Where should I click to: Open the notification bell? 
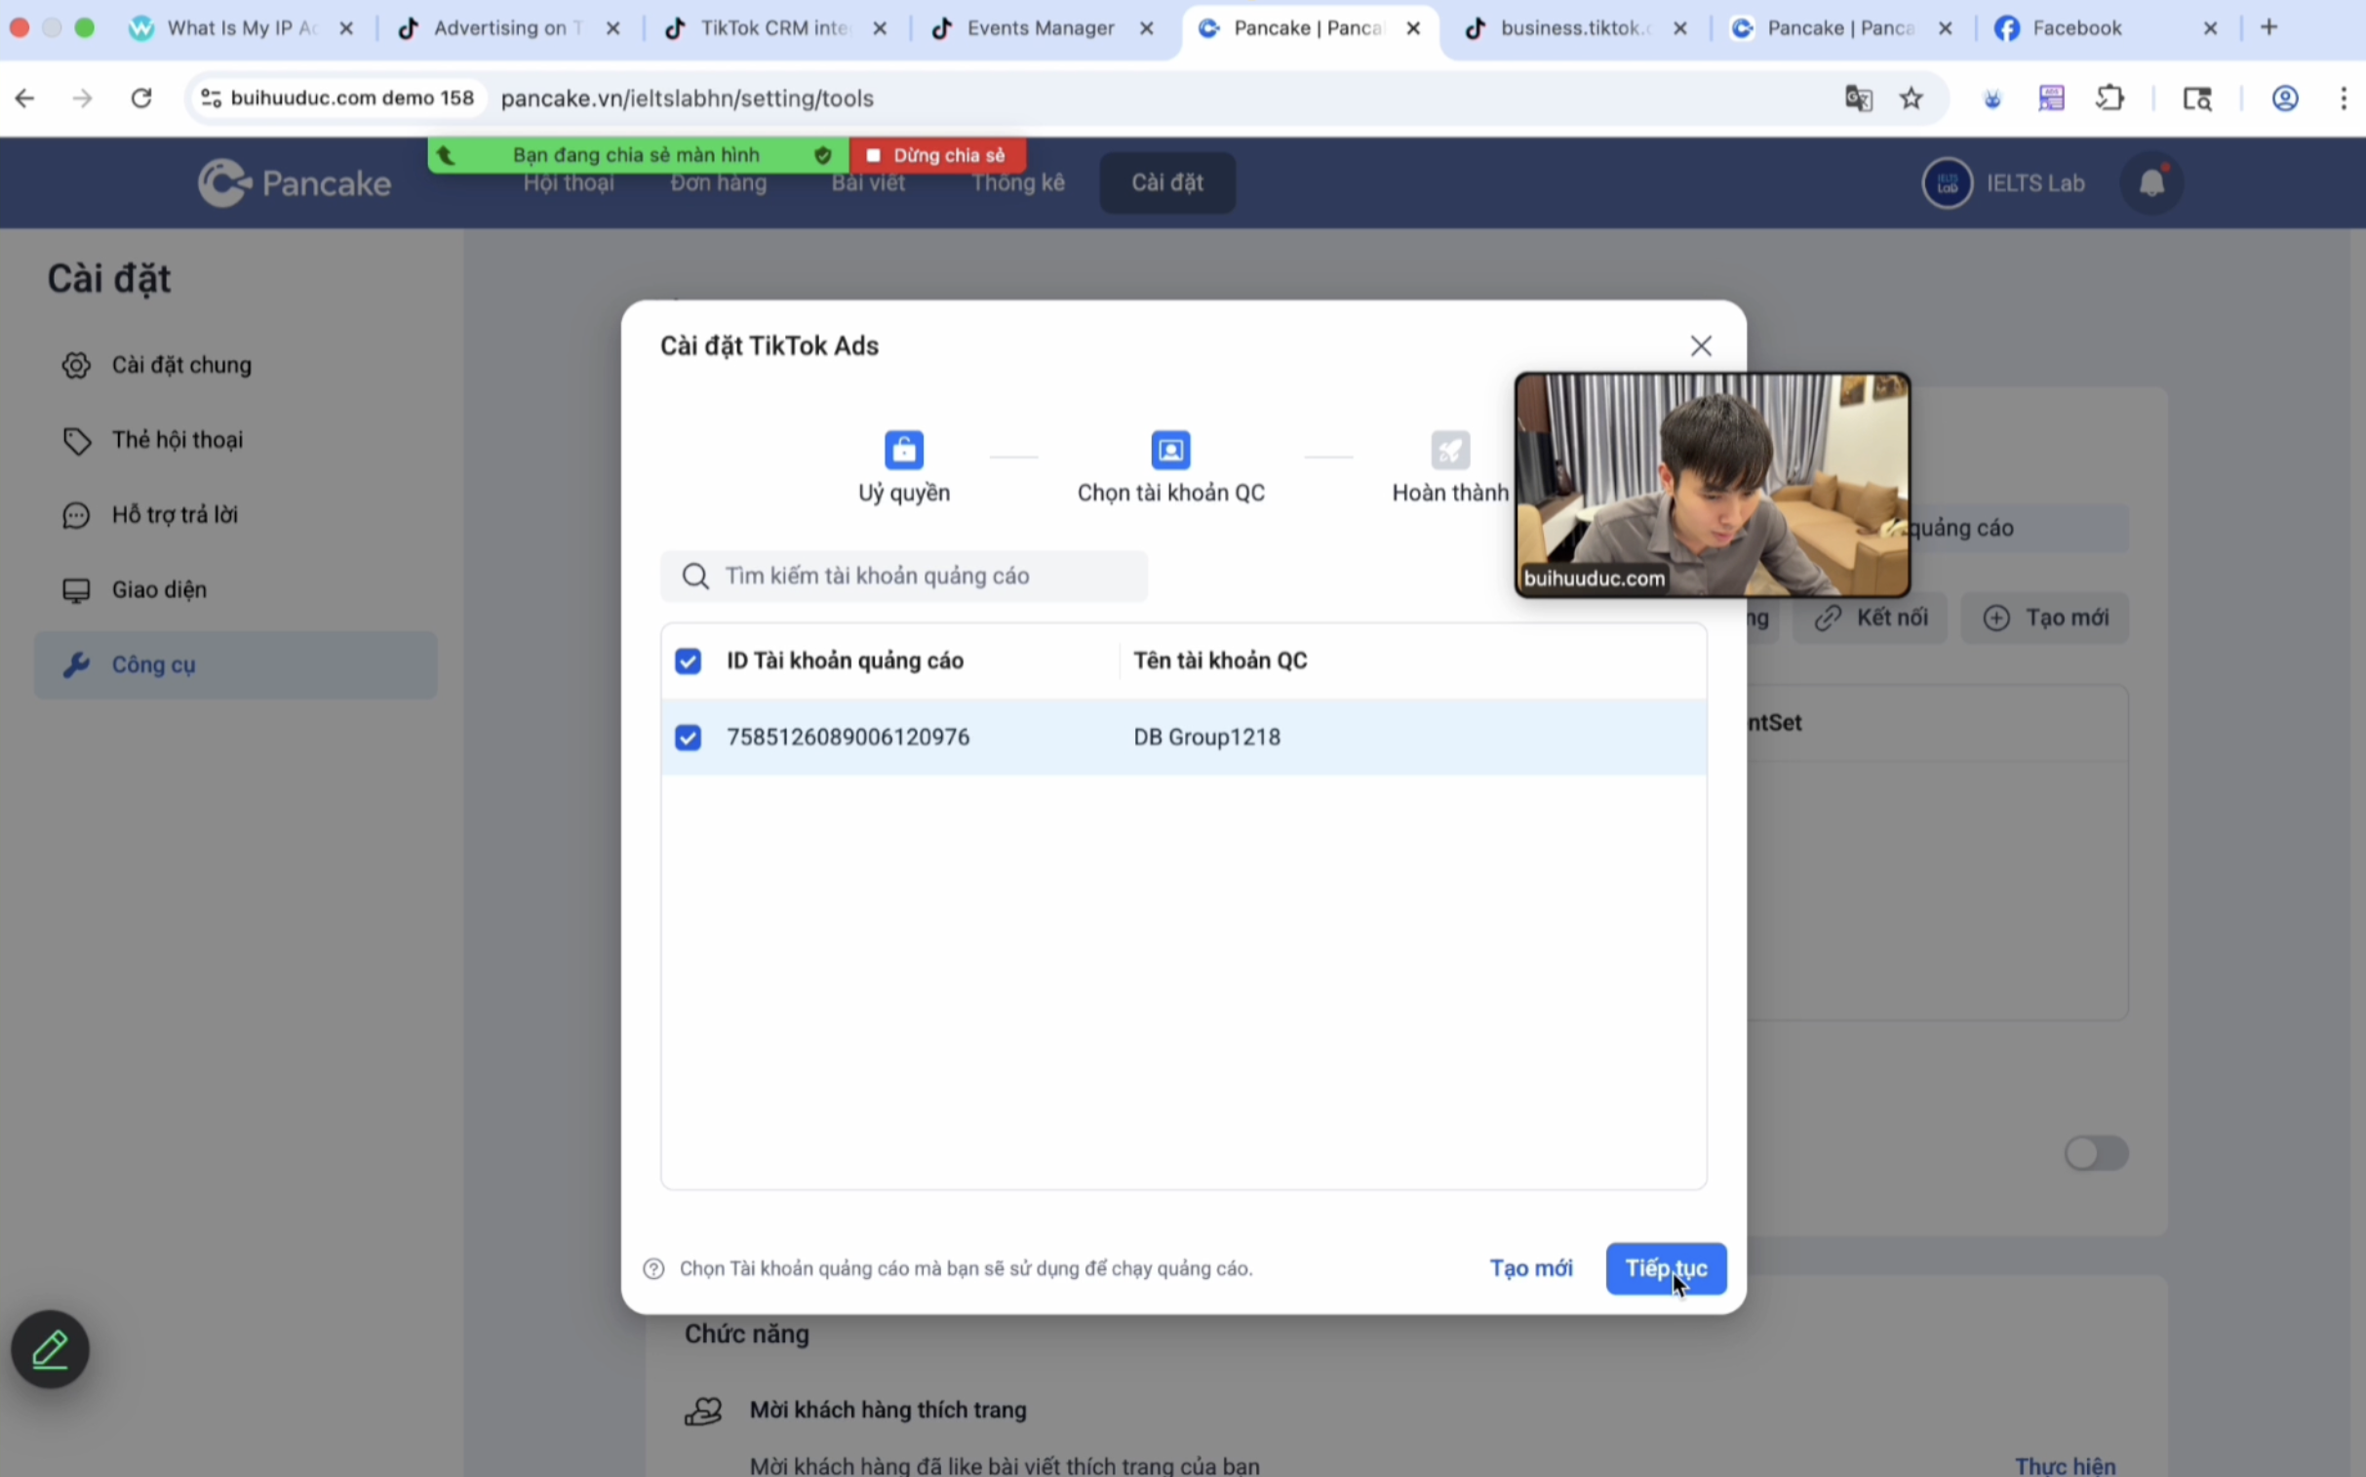point(2151,183)
